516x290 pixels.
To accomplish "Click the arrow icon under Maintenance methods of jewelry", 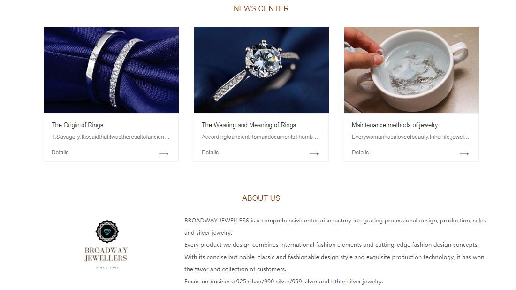I will 464,154.
